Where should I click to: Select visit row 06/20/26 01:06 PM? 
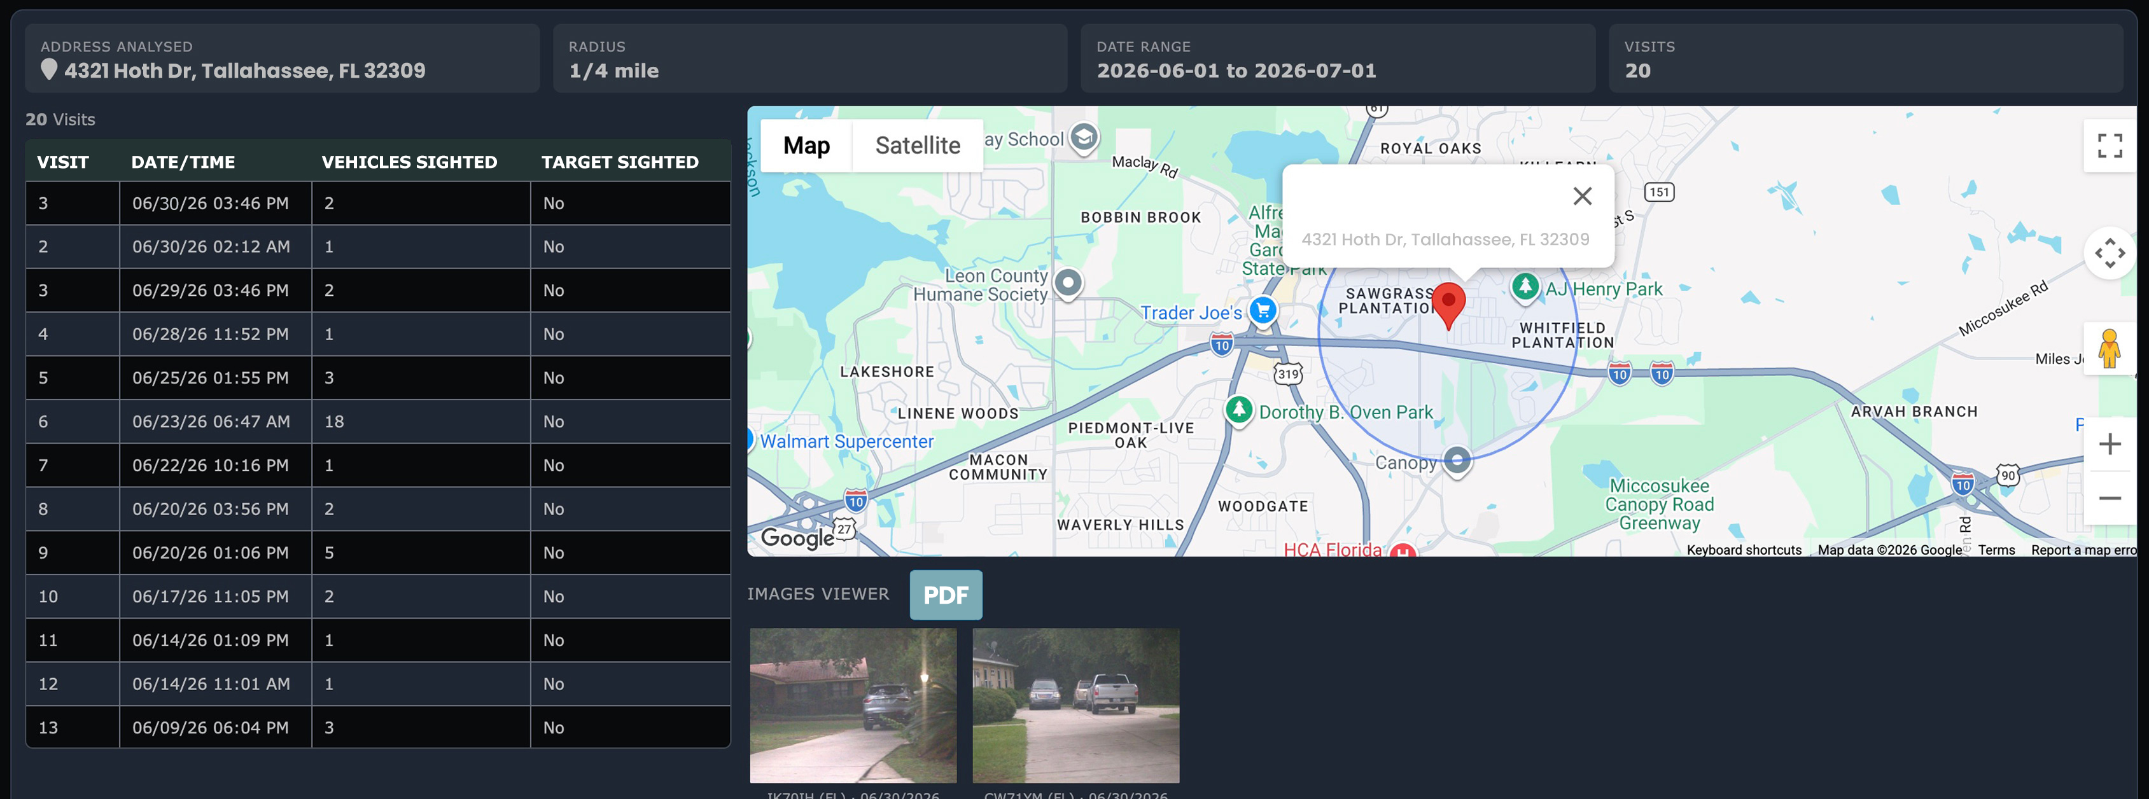(x=378, y=552)
